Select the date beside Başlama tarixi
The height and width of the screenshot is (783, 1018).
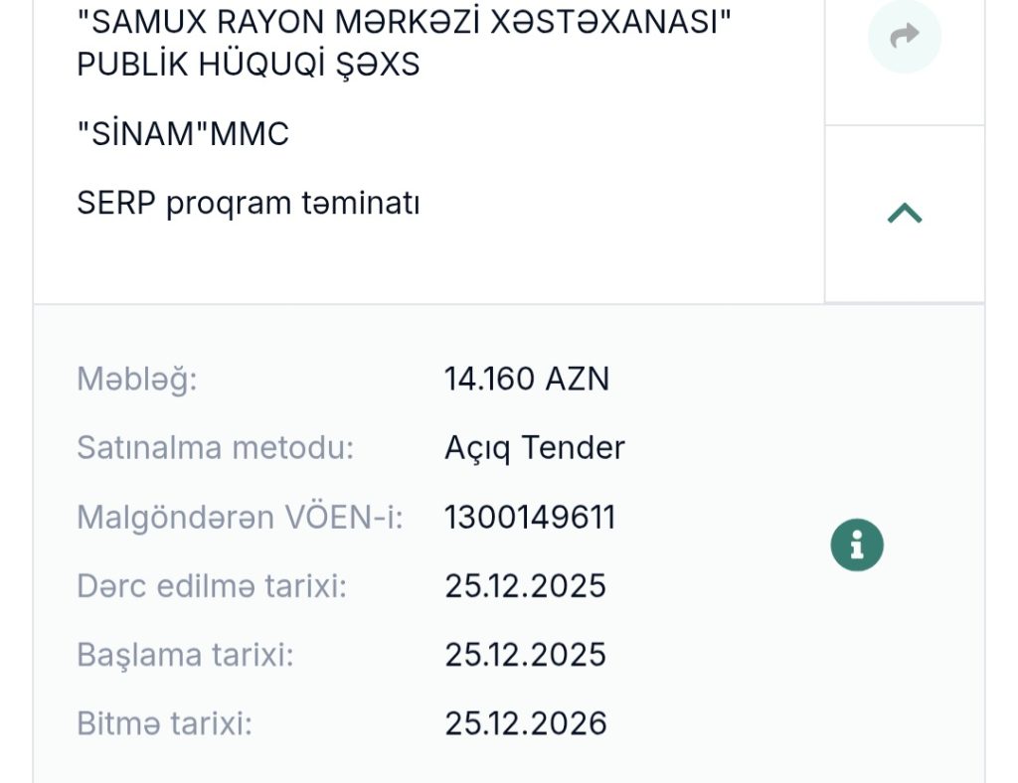(525, 655)
